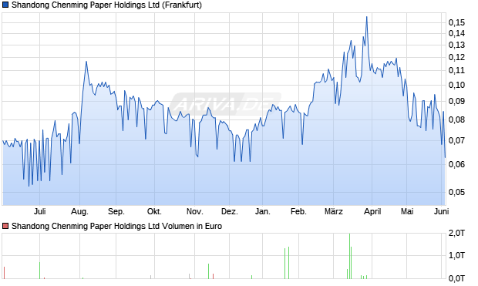
Task: Click the 0,08 label on the price axis
Action: pyautogui.click(x=456, y=119)
